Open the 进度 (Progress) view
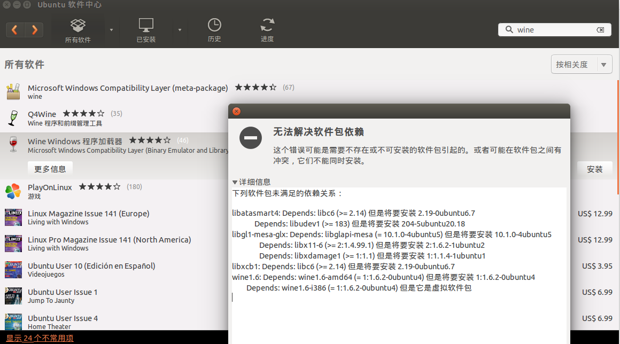The image size is (620, 344). click(x=267, y=30)
